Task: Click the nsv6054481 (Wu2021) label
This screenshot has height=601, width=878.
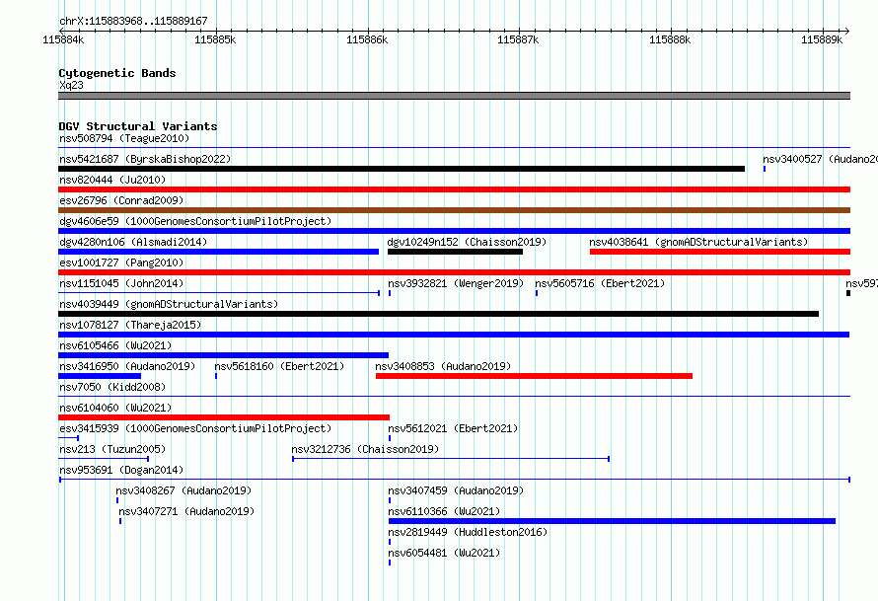Action: tap(444, 553)
